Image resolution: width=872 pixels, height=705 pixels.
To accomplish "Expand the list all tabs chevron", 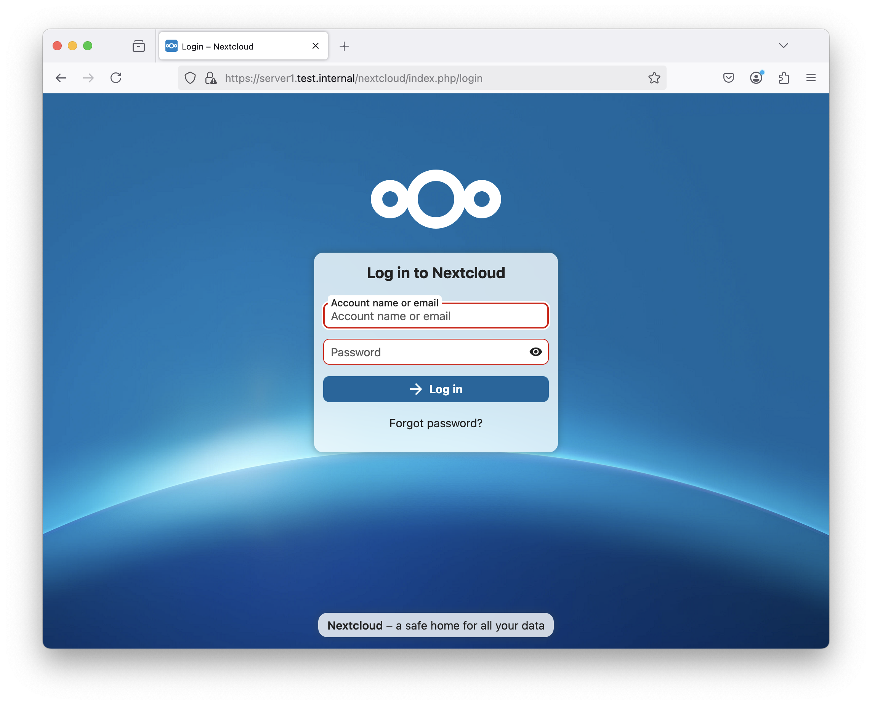I will (x=784, y=45).
